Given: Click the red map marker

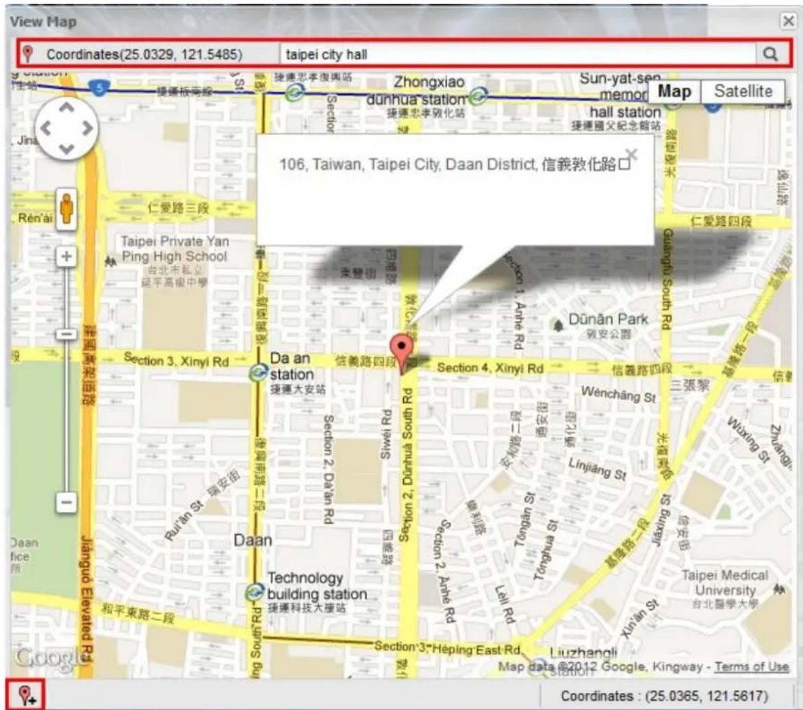Looking at the screenshot, I should tap(402, 353).
